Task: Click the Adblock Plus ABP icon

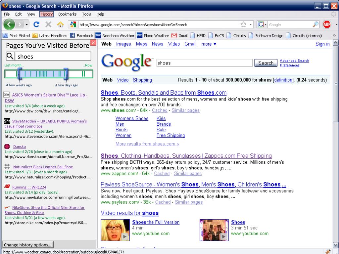Action: pos(327,24)
